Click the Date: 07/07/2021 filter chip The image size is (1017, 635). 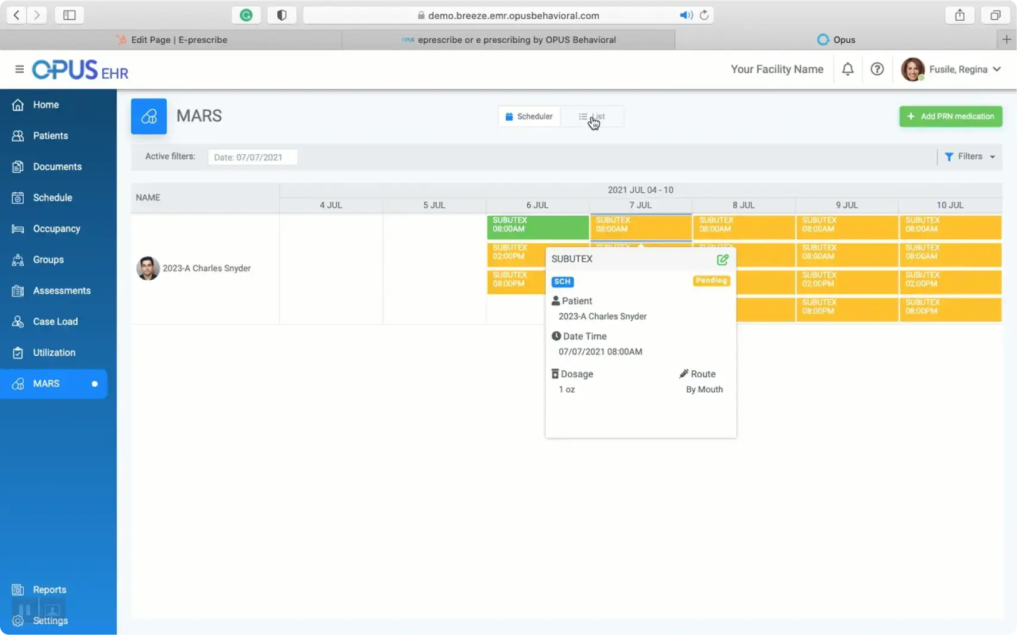(x=252, y=157)
